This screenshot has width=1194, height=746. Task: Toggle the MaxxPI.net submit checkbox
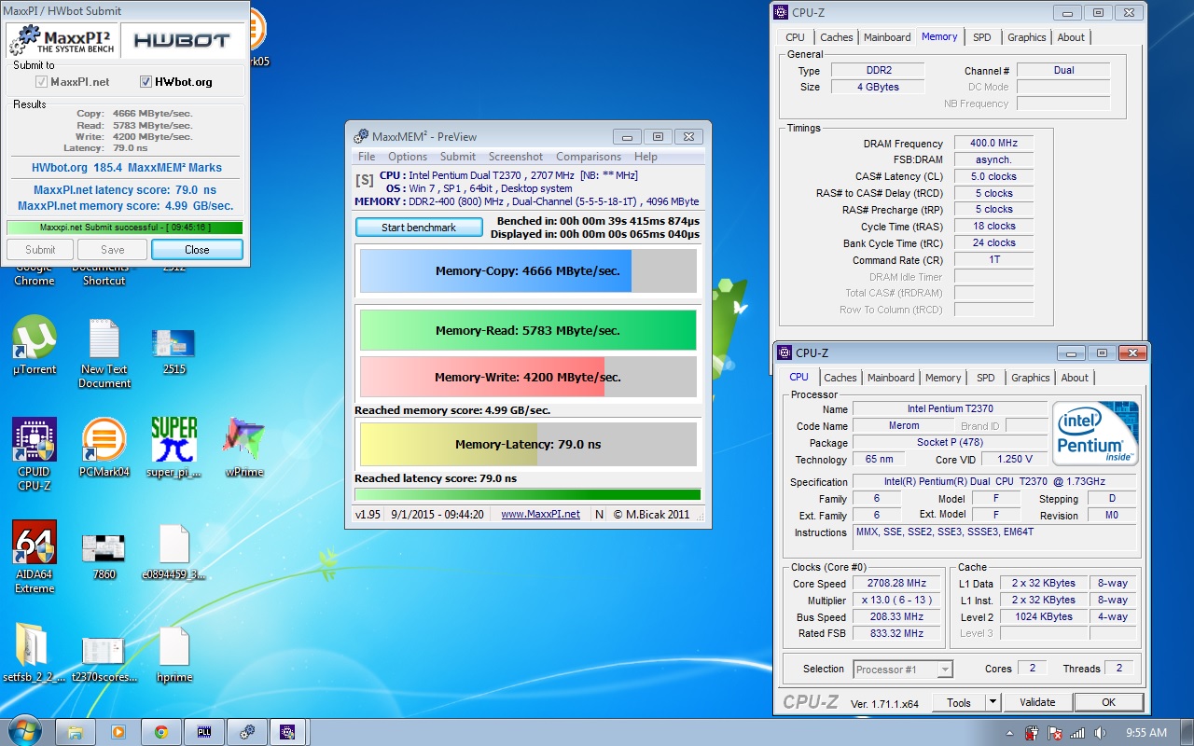pyautogui.click(x=41, y=82)
